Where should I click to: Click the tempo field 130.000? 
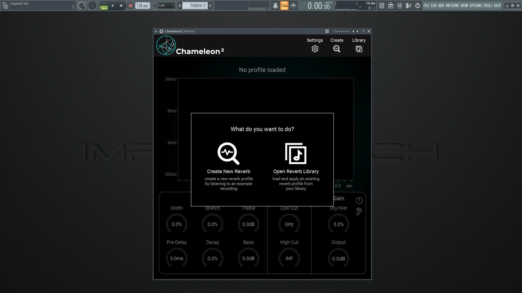pos(142,5)
